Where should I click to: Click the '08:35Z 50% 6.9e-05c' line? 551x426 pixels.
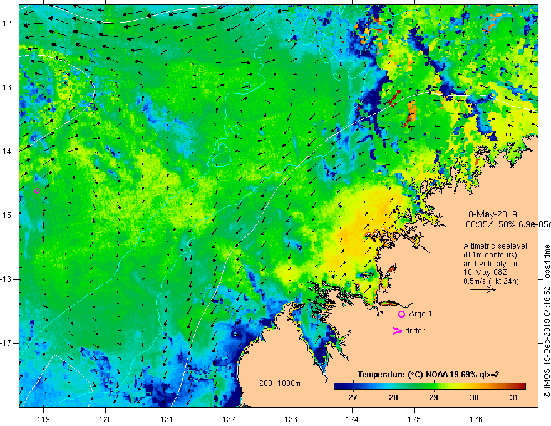coord(508,224)
